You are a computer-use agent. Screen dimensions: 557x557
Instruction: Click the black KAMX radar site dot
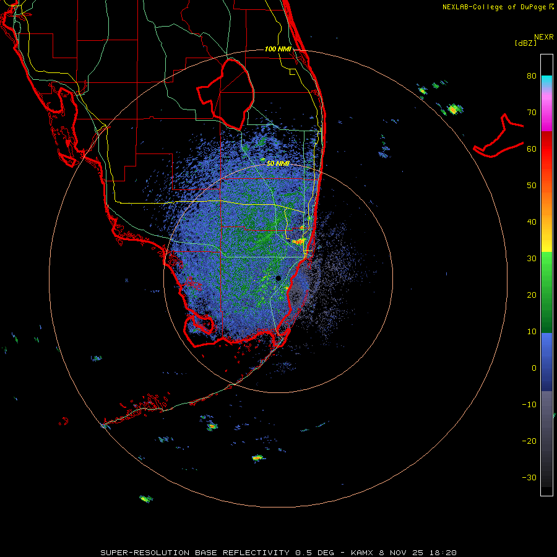tap(278, 278)
